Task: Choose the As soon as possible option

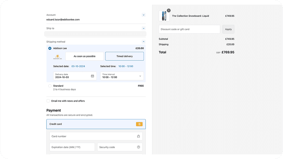Action: [84, 56]
